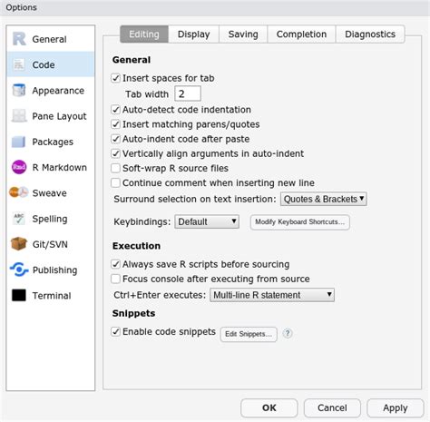Switch to the Display tab
Screen dimensions: 430x422
(193, 34)
